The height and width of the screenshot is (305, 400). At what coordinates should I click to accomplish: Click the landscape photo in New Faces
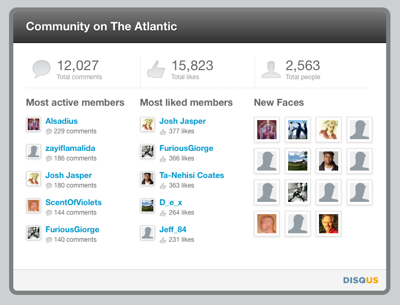pyautogui.click(x=298, y=161)
